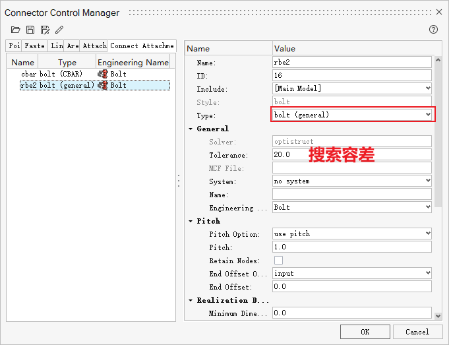Click the Tolerance field value 20.0
This screenshot has height=345, width=449.
(352, 154)
